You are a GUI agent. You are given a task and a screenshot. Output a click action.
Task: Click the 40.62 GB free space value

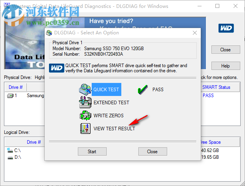pos(210,150)
